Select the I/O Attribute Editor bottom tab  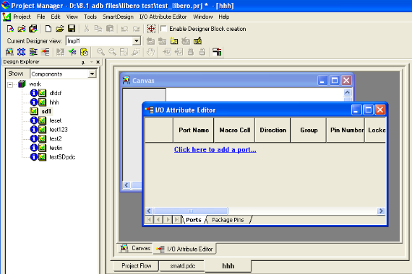tap(185, 249)
